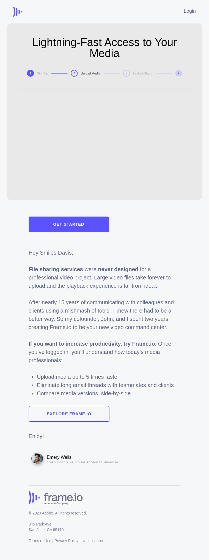Choose the Invite & Share step label
Screen dimensions: 209x560
pos(142,74)
